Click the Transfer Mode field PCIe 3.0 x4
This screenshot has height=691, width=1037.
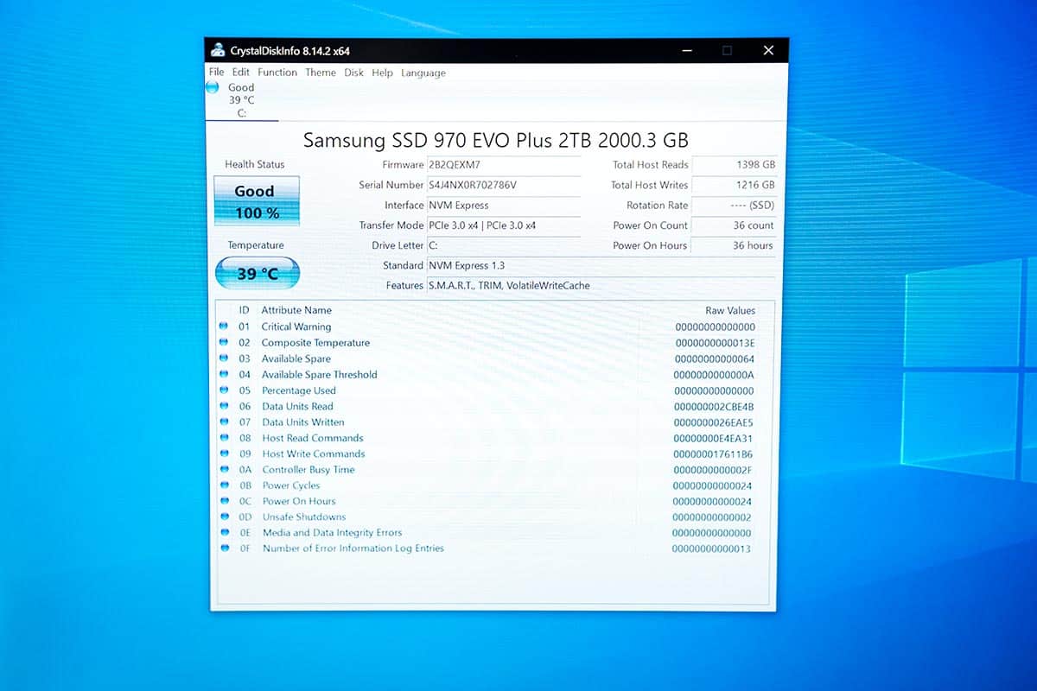504,225
